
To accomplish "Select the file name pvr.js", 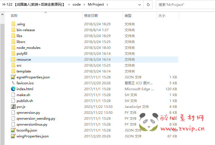I will click(21, 107).
